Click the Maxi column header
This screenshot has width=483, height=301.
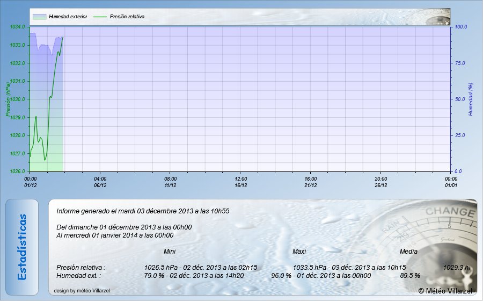pyautogui.click(x=299, y=252)
